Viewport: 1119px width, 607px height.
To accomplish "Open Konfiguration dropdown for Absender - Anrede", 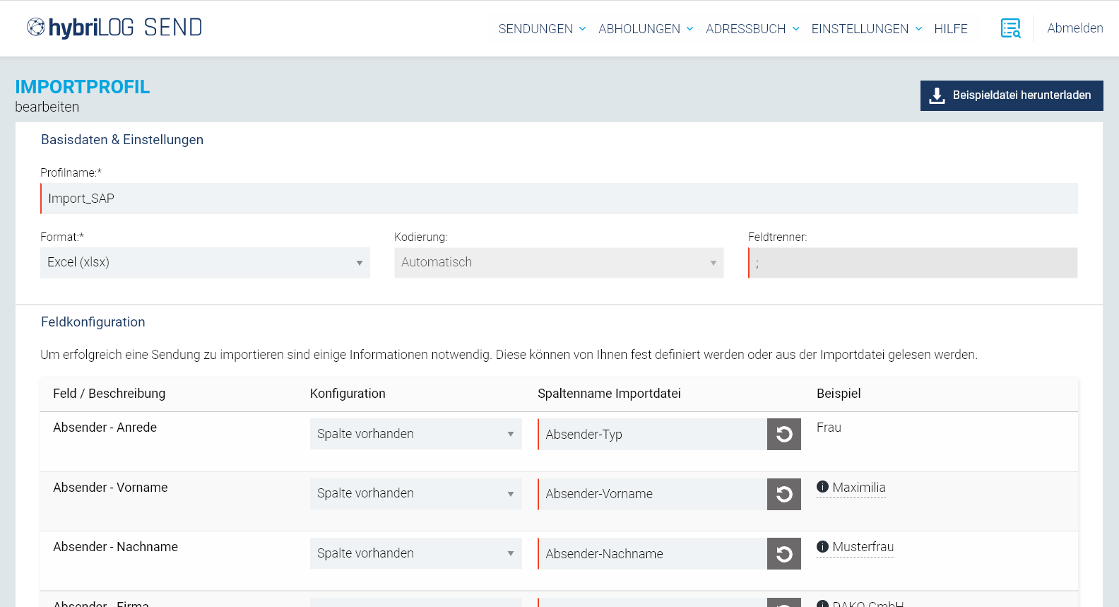I will click(x=415, y=434).
